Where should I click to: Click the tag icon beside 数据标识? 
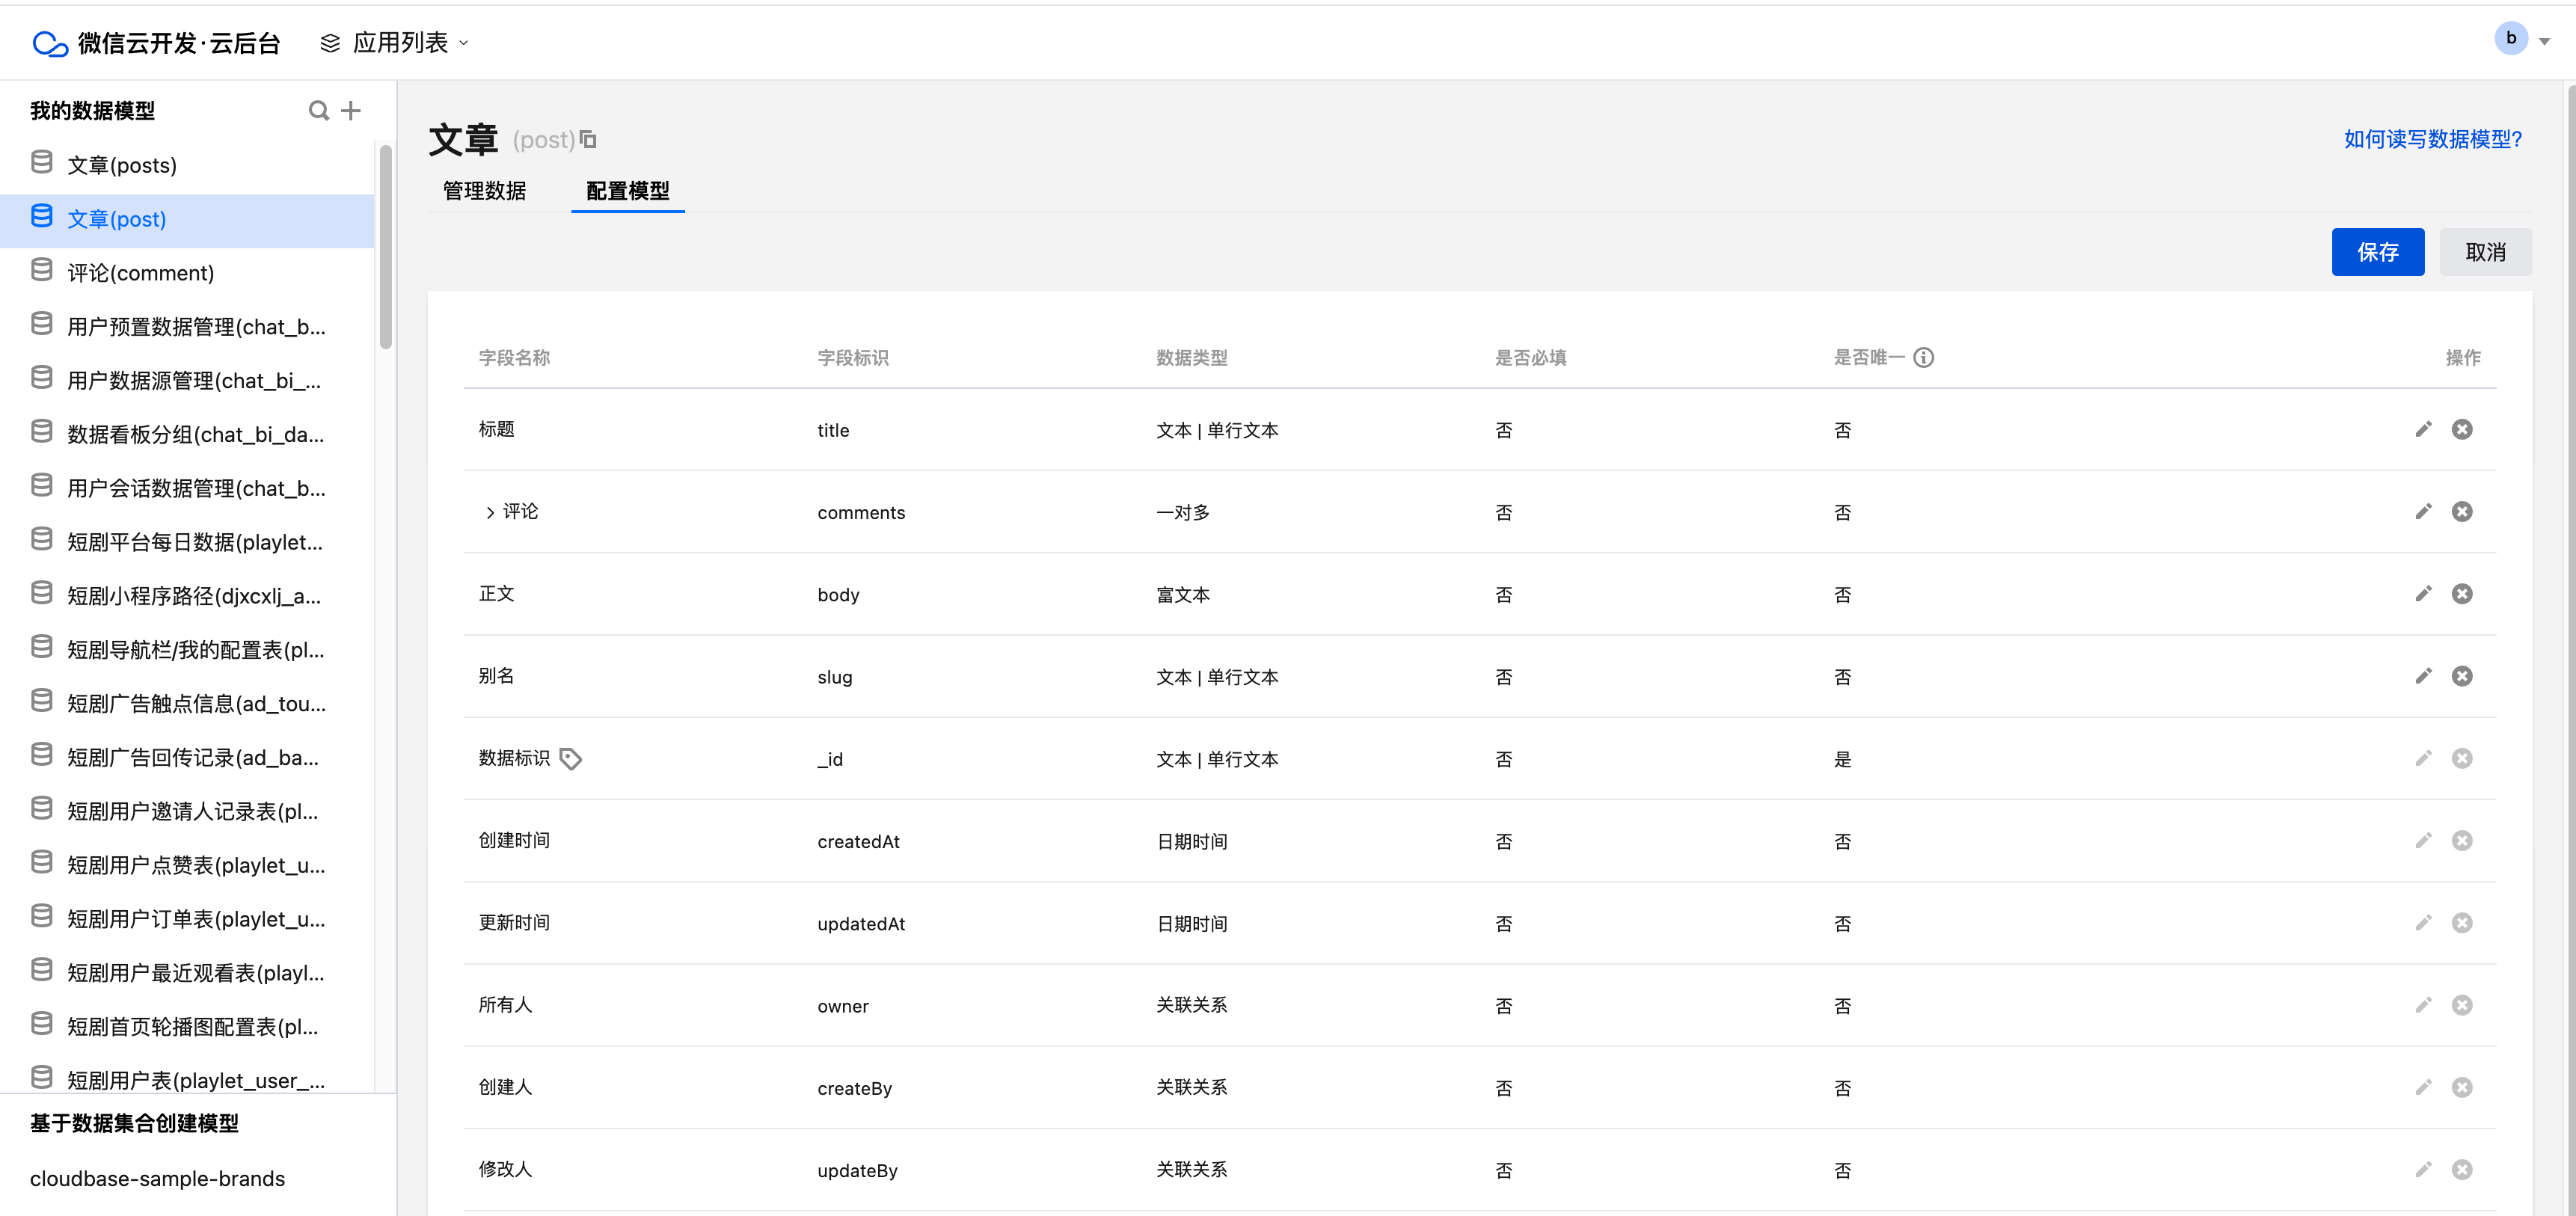(570, 759)
